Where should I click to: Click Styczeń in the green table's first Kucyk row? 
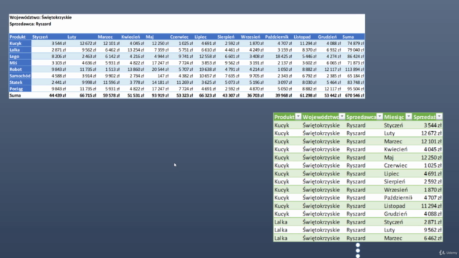click(394, 125)
